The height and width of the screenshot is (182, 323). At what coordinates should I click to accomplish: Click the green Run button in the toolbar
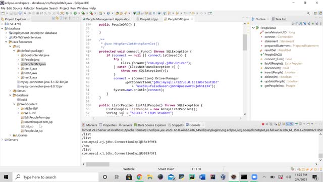pyautogui.click(x=75, y=13)
